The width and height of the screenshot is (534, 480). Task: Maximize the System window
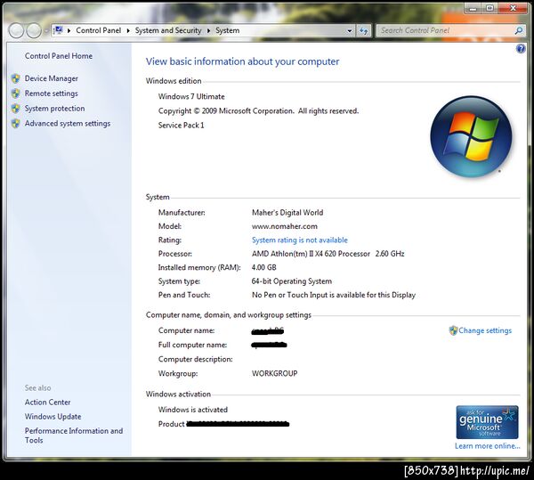tap(489, 8)
